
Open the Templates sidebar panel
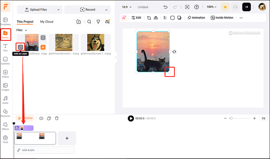[5, 21]
